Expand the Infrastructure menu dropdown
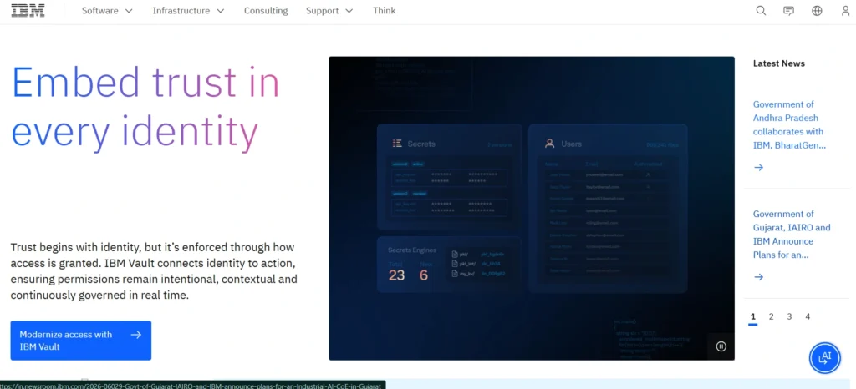The image size is (856, 389). pyautogui.click(x=188, y=11)
